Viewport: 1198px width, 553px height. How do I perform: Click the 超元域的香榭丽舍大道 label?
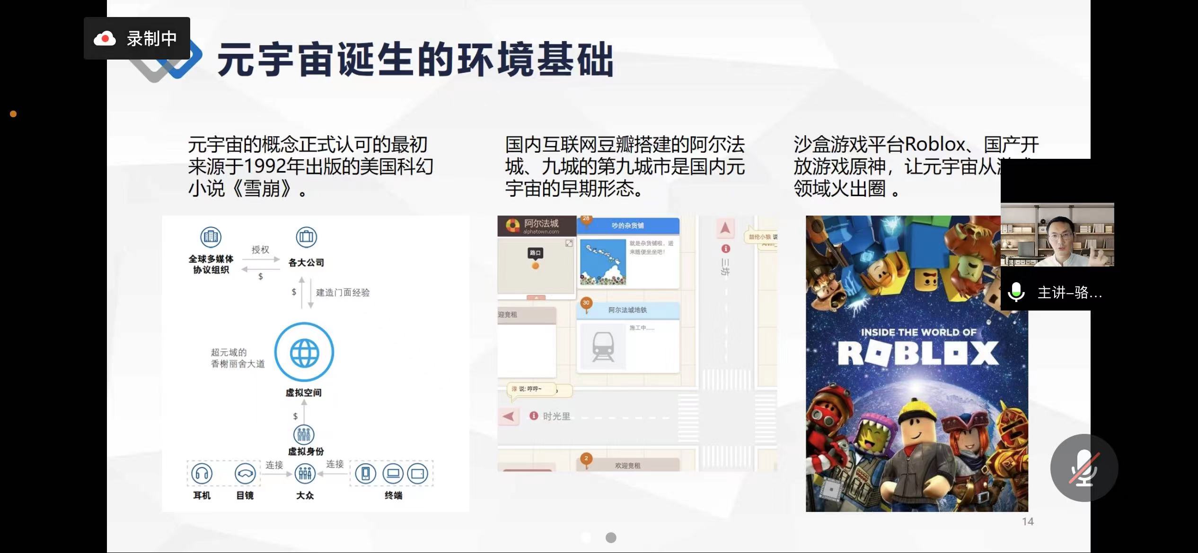tap(238, 358)
